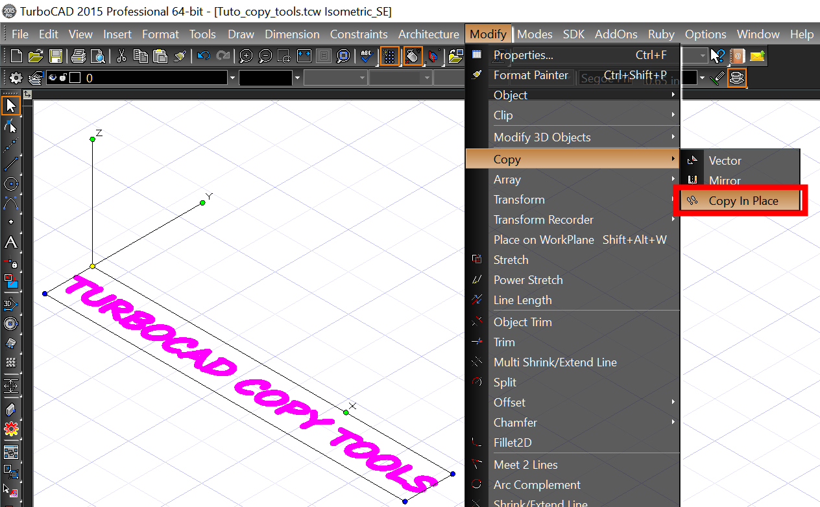
Task: Zoom in using the magnifier plus icon
Action: pyautogui.click(x=245, y=56)
